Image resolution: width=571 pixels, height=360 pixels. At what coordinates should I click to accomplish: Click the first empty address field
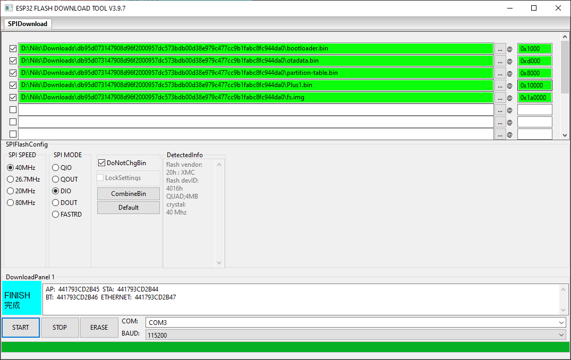coord(534,109)
